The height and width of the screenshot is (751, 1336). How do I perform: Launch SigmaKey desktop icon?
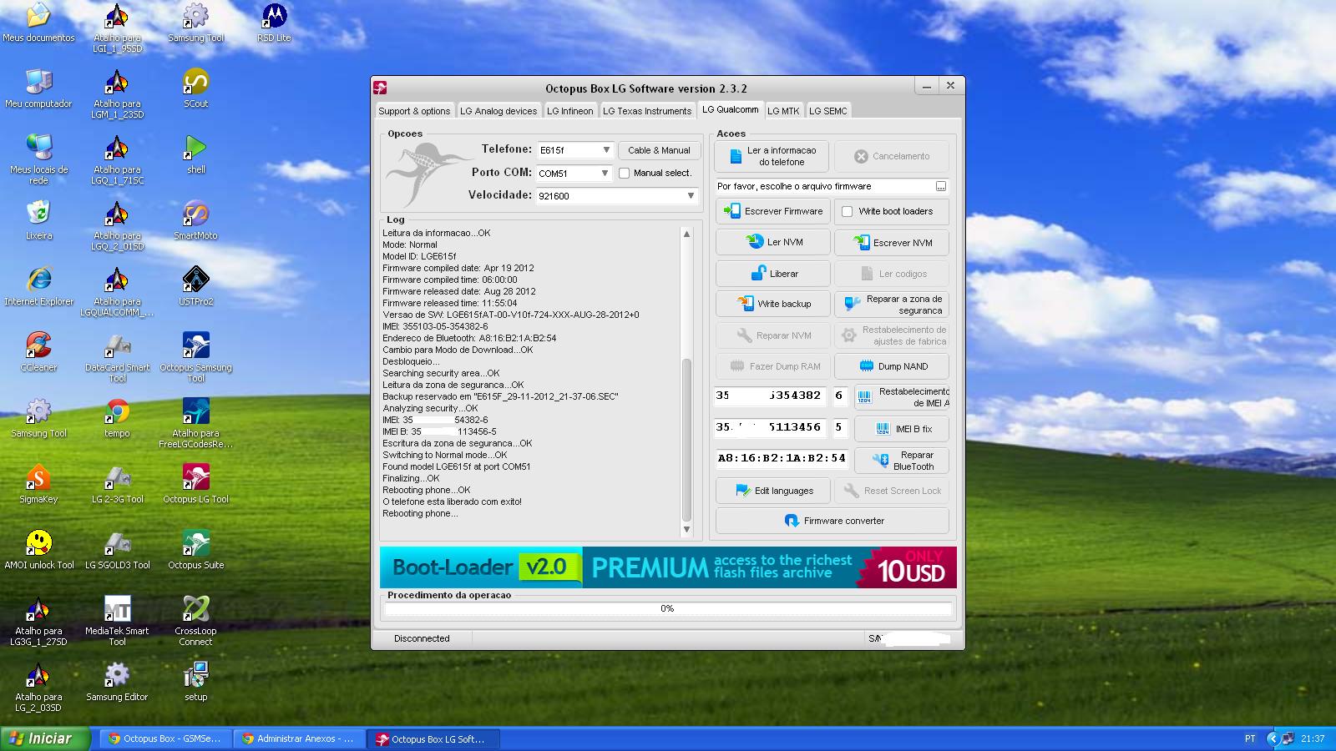38,483
